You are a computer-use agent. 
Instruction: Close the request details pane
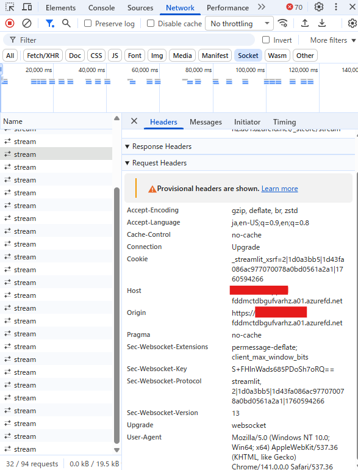(134, 121)
